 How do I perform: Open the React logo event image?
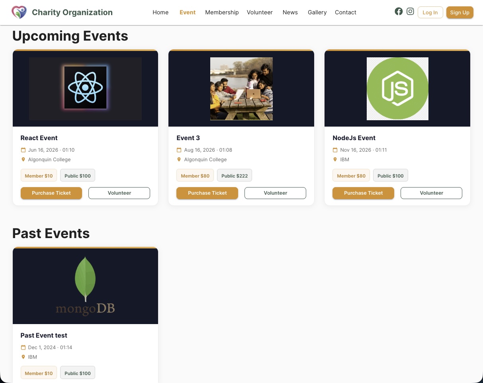click(x=85, y=88)
